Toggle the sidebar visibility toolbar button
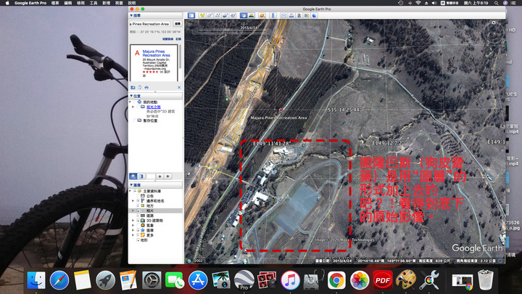 point(191,15)
